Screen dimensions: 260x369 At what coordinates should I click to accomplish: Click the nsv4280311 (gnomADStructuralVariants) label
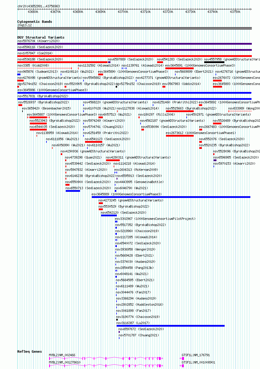(138, 157)
